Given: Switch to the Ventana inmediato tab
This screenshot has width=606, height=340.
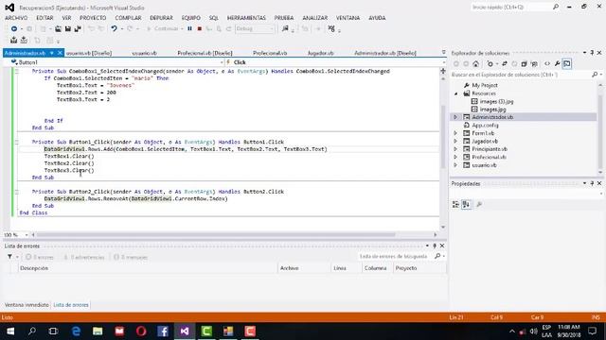Looking at the screenshot, I should (27, 304).
